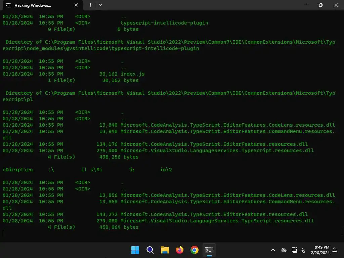This screenshot has width=344, height=258.
Task: Show hidden system tray icons
Action: 273,250
